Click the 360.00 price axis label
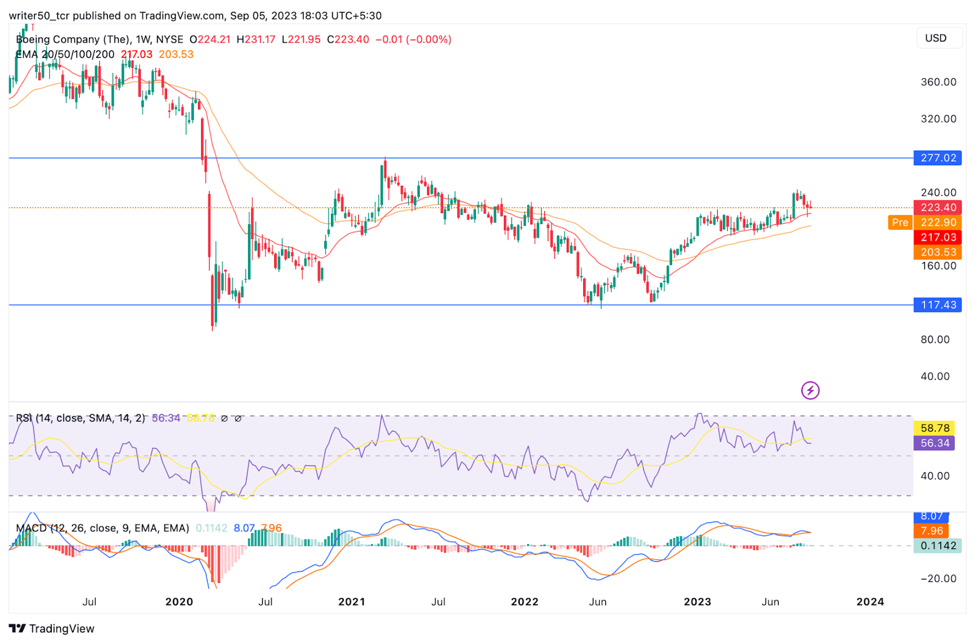Screen dimensions: 975x644 (x=938, y=82)
